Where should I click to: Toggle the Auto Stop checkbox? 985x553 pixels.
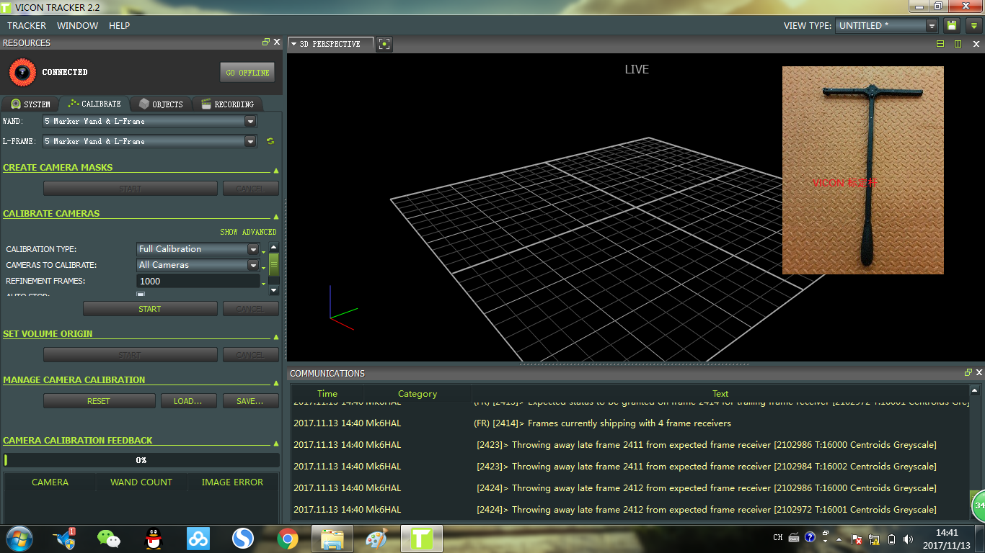(141, 295)
